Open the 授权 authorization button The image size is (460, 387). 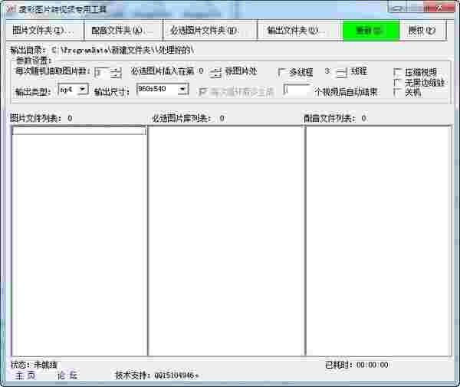[423, 30]
